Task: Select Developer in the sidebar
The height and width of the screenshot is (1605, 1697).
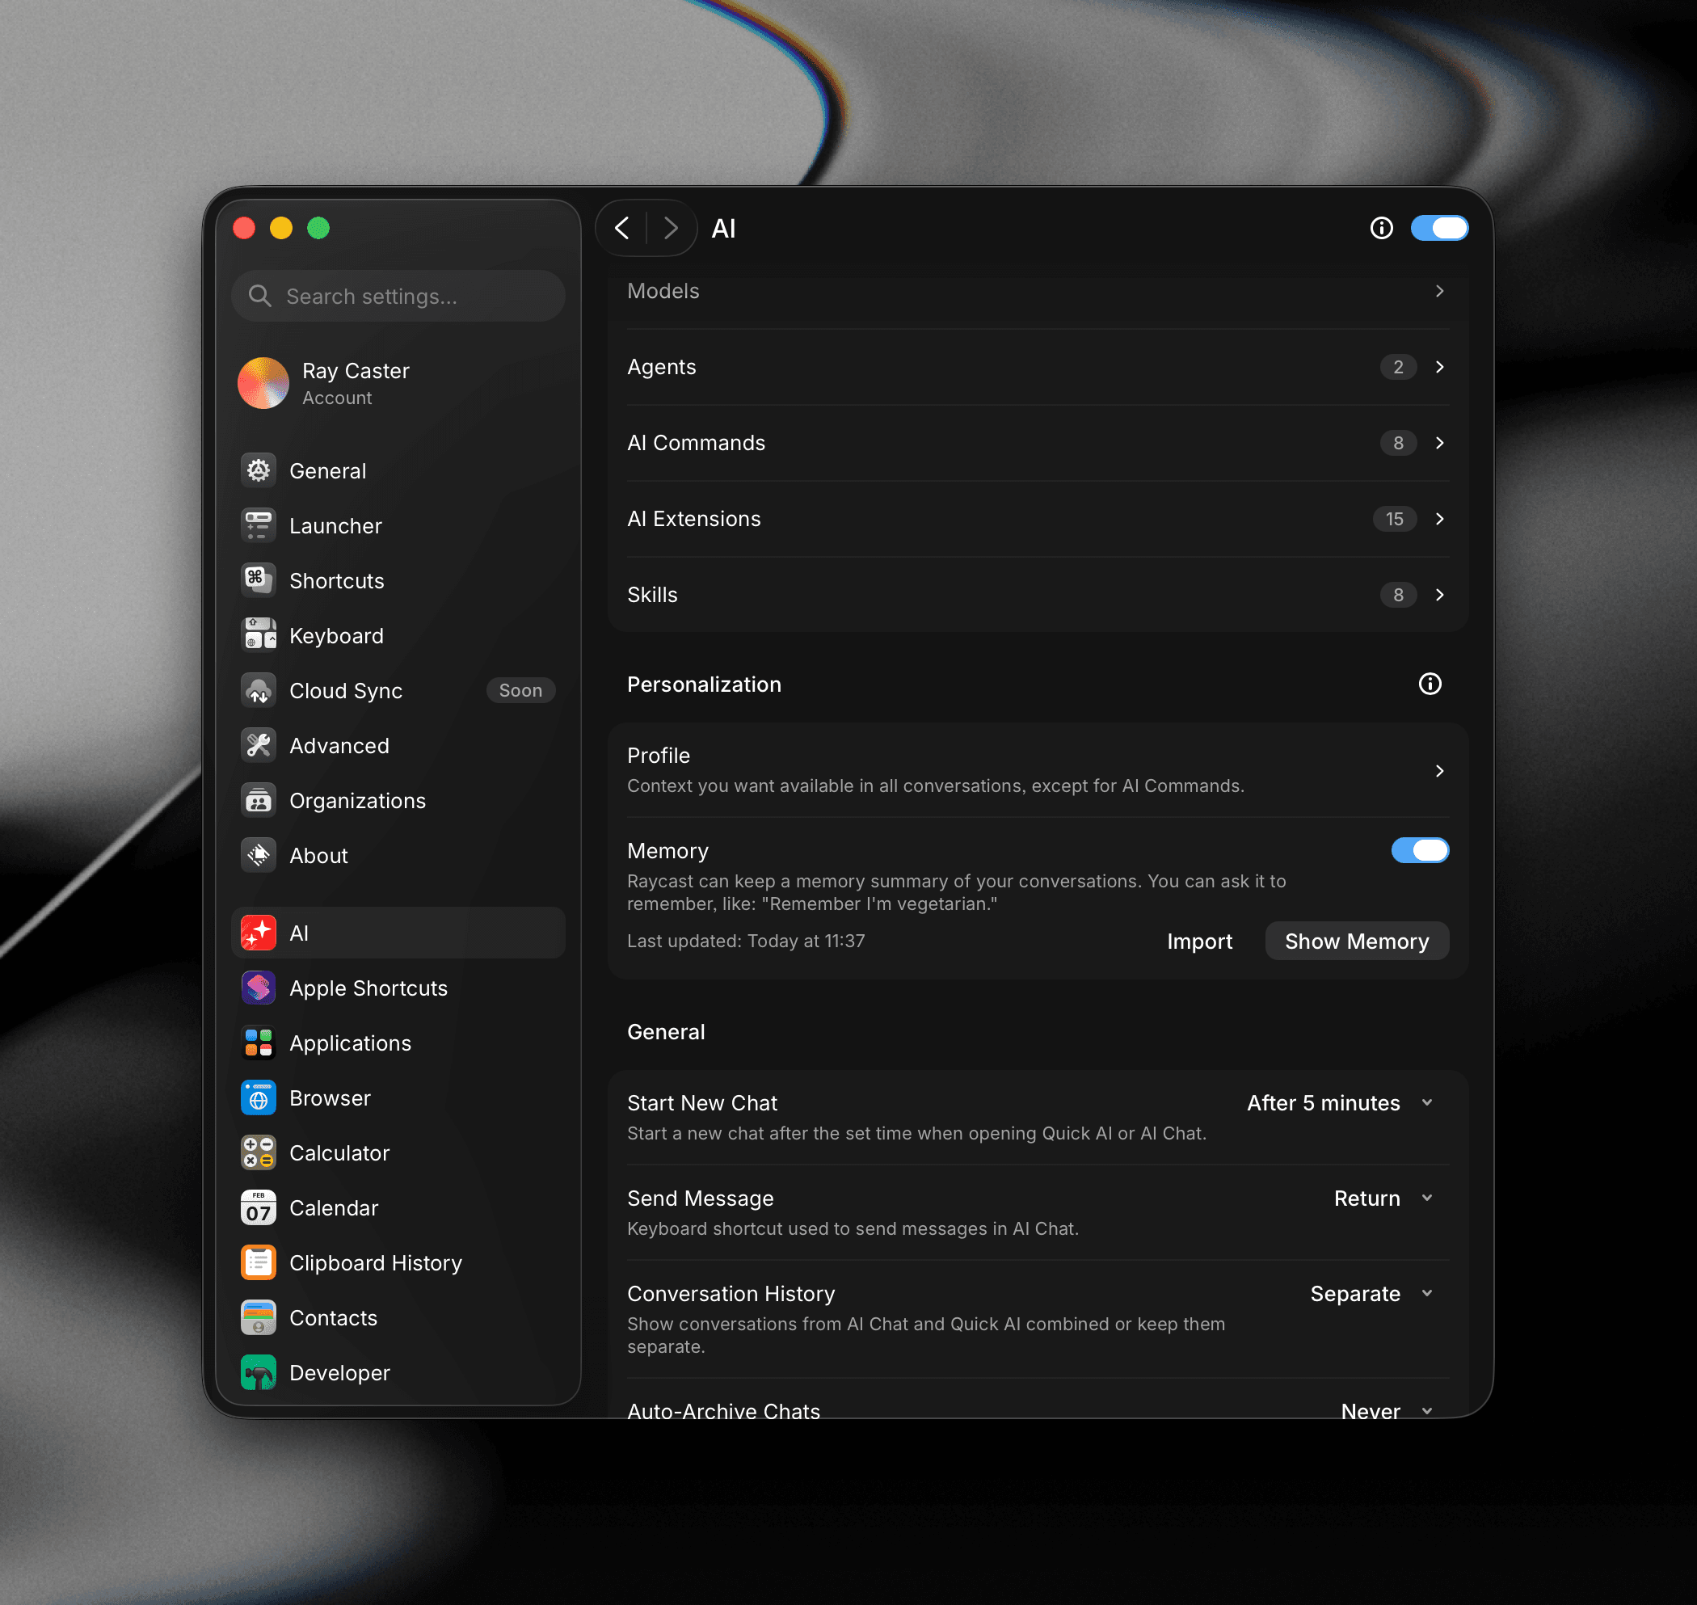Action: pyautogui.click(x=398, y=1372)
